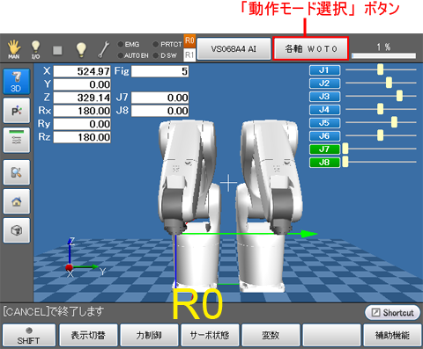Open the I/O lightbulb icon

[35, 49]
